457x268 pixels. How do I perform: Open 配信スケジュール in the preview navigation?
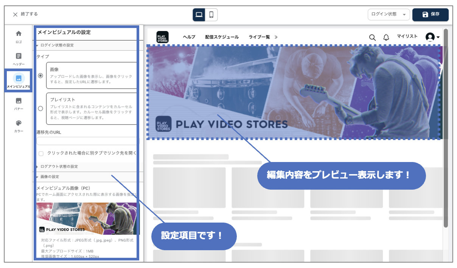[222, 37]
